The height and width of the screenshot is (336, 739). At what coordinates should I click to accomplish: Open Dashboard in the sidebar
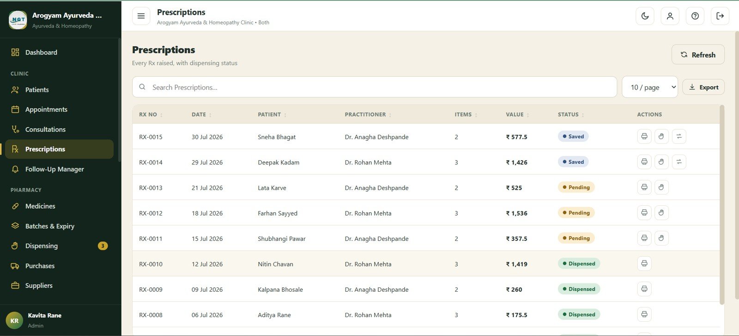[59, 52]
